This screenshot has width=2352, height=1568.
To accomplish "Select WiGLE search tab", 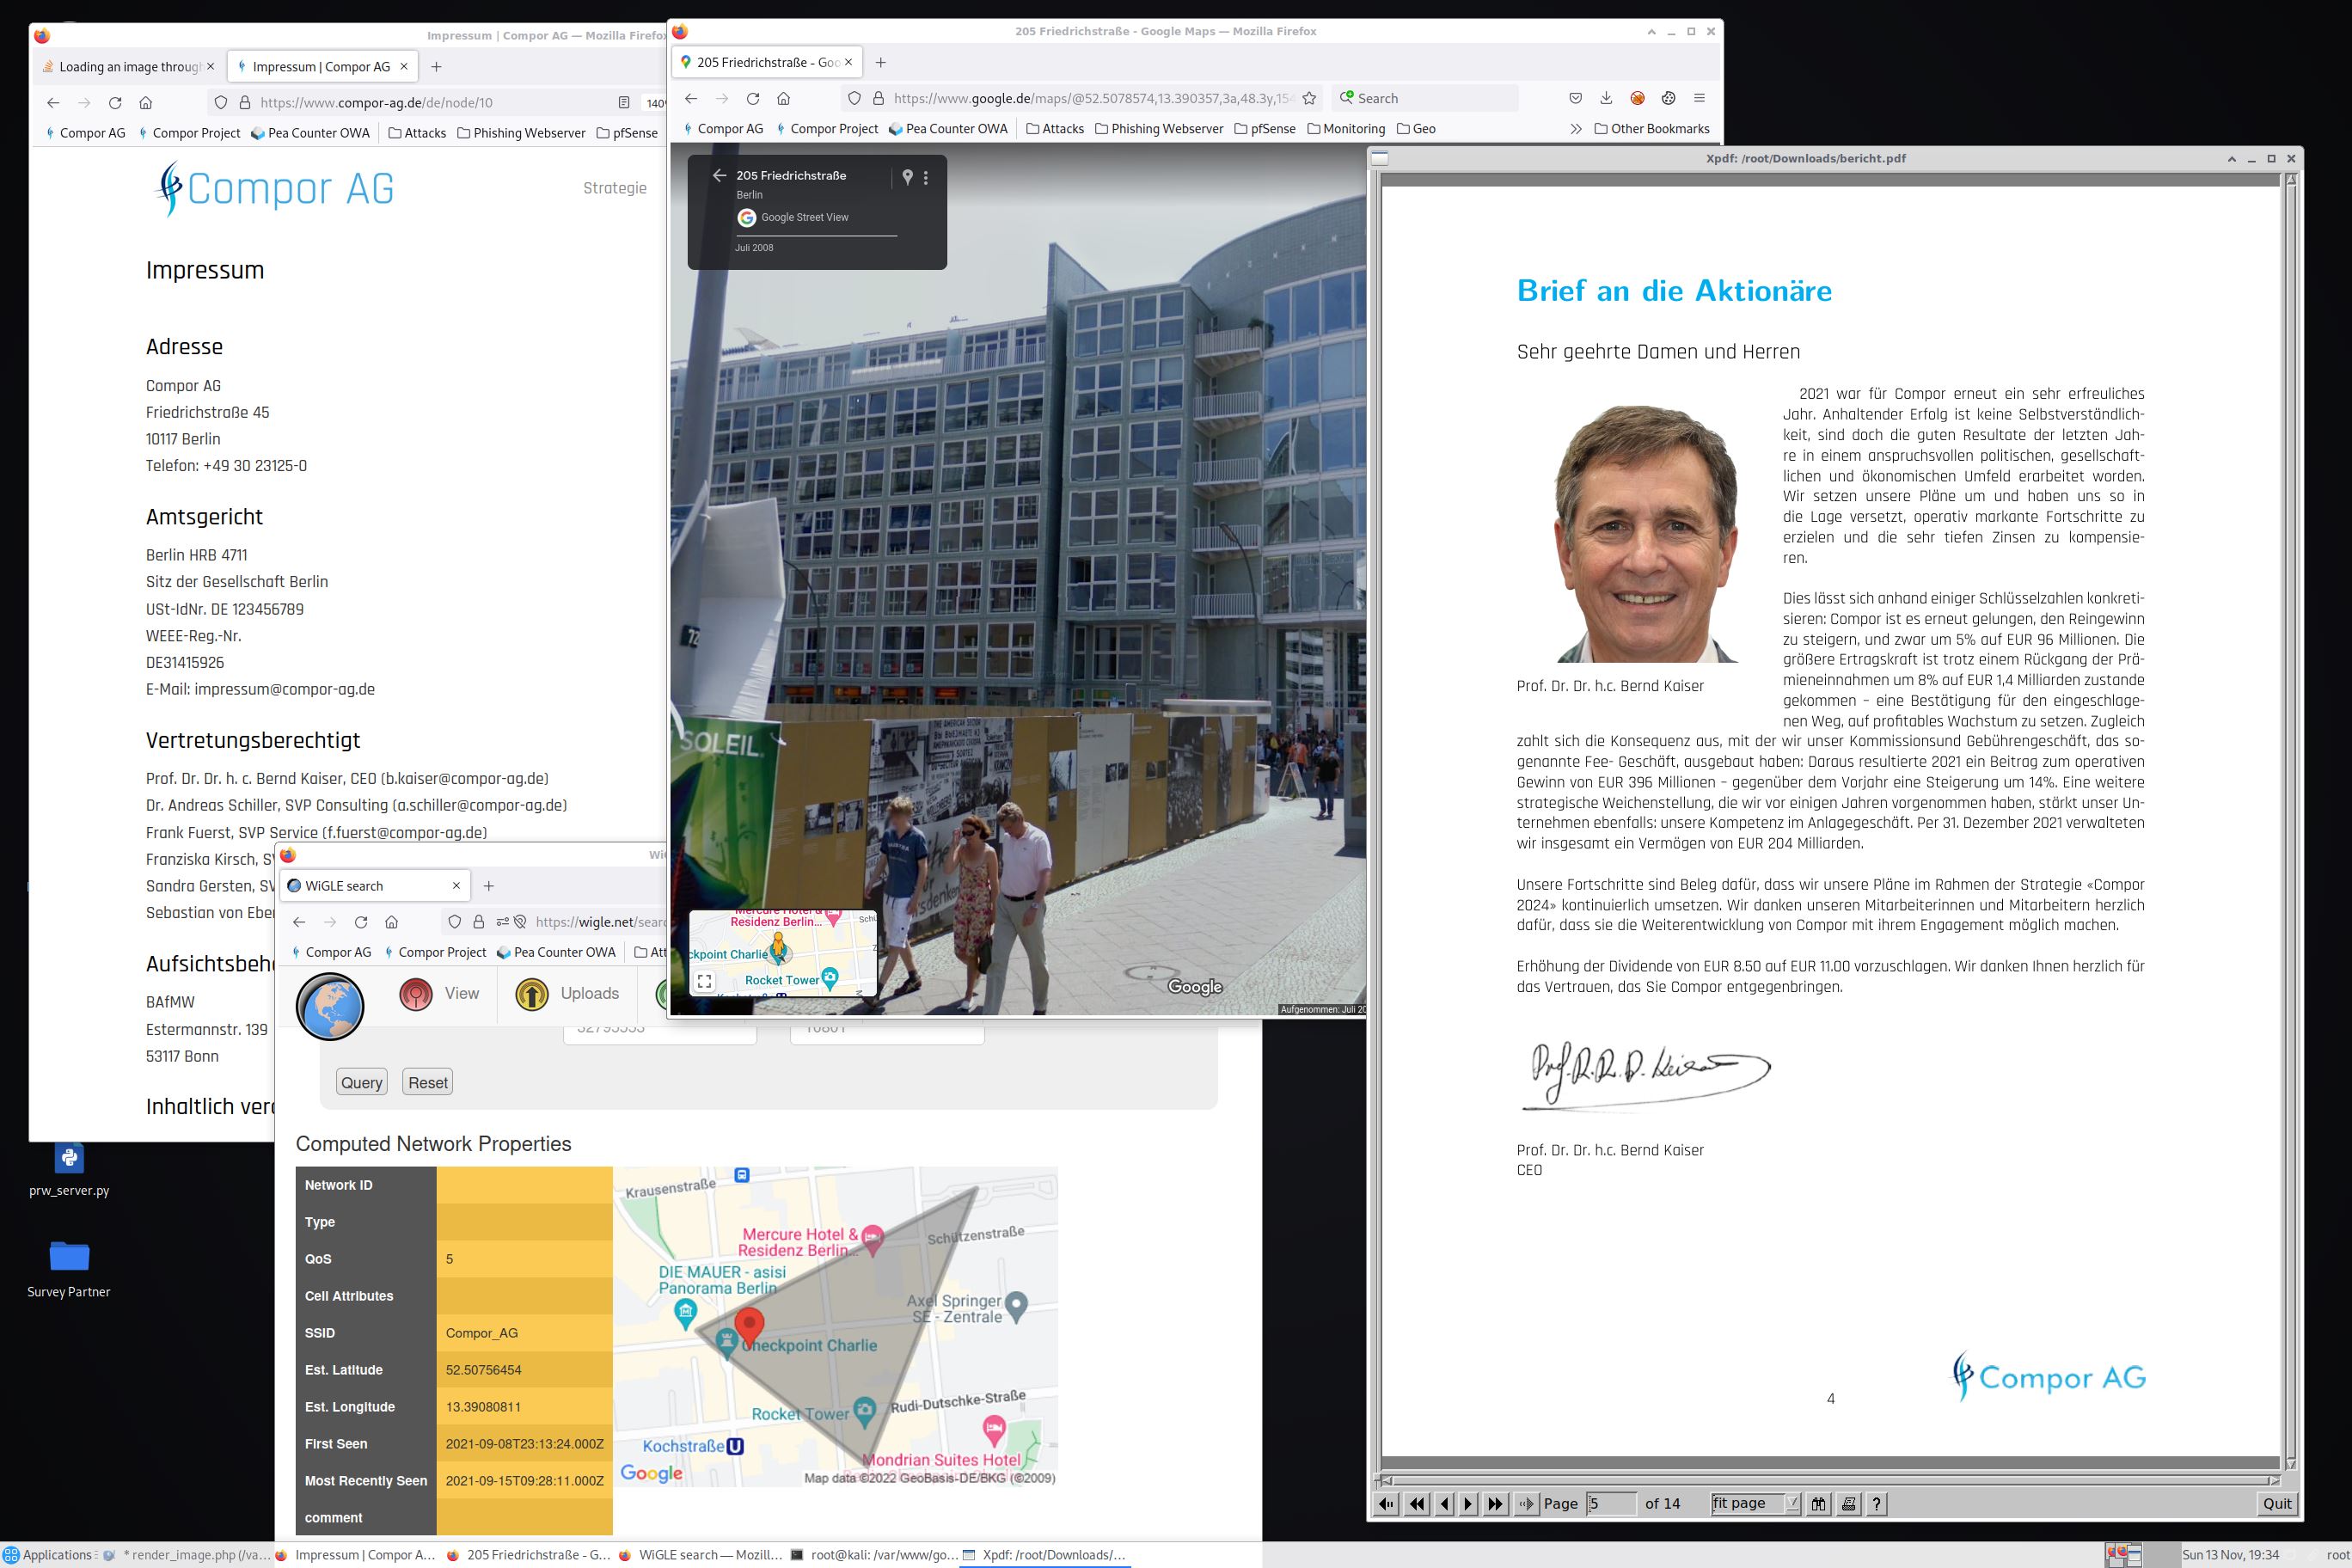I will [373, 886].
